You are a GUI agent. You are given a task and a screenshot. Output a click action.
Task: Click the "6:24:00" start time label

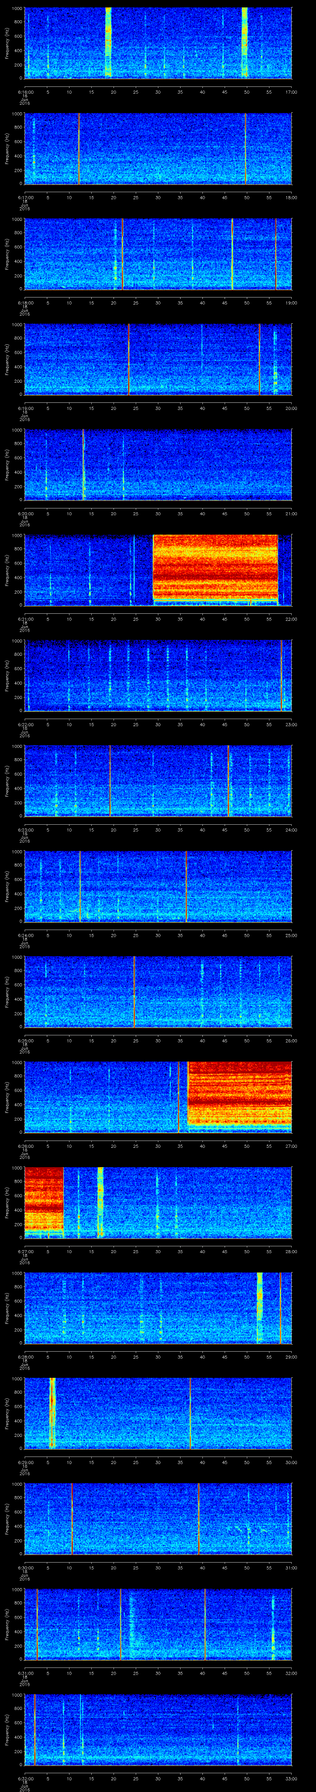click(25, 935)
